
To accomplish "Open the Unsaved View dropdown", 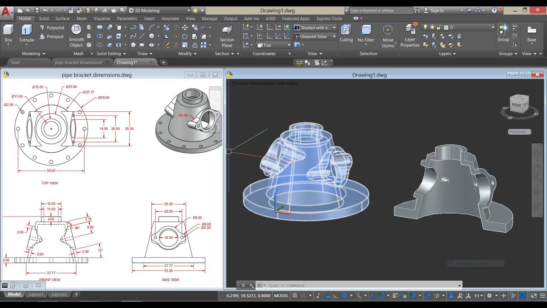I will (315, 36).
